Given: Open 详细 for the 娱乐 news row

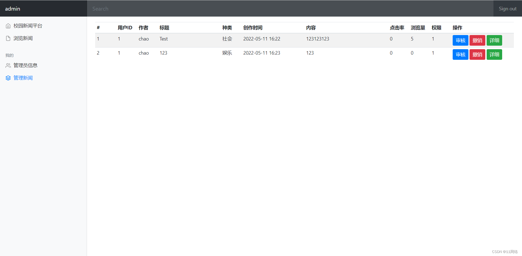Looking at the screenshot, I should [x=494, y=55].
